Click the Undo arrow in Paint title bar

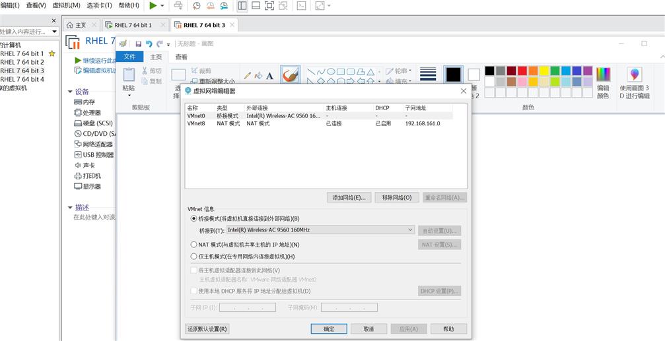tap(149, 44)
